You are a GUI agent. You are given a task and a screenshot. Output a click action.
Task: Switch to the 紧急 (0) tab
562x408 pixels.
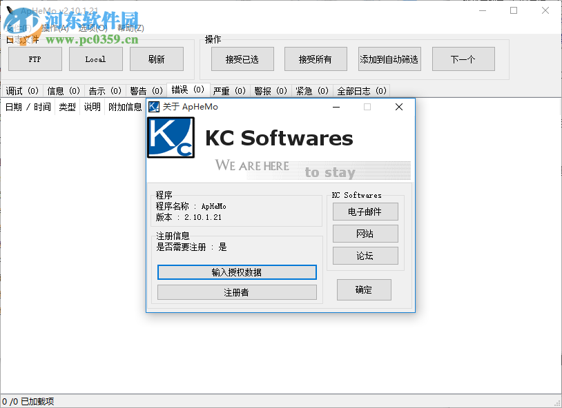tap(312, 91)
